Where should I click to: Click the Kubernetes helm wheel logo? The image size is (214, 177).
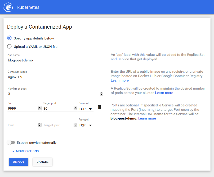(8, 7)
